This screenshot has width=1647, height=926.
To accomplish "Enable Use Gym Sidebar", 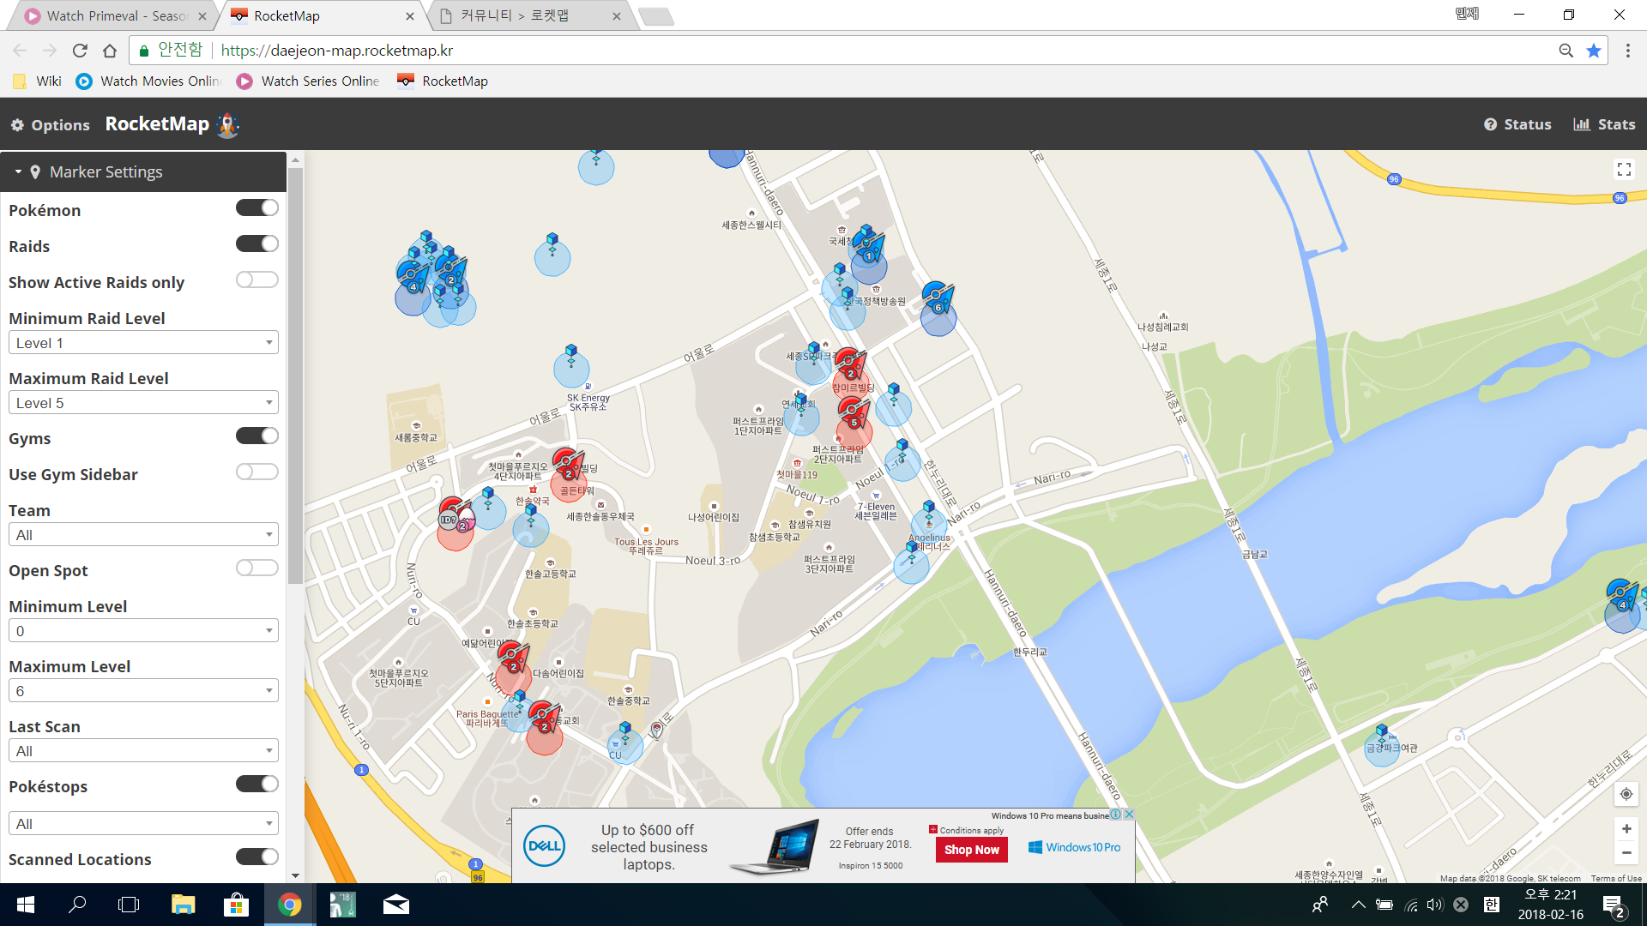I will click(257, 472).
